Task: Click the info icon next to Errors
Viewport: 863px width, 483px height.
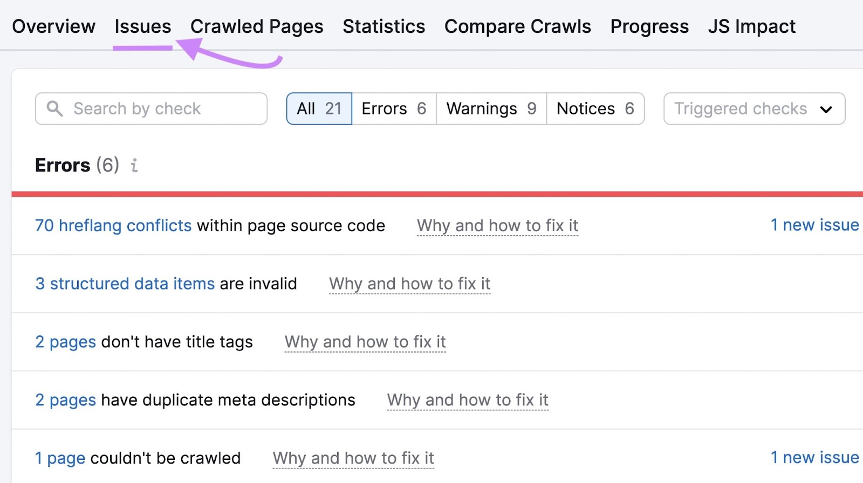Action: tap(134, 166)
